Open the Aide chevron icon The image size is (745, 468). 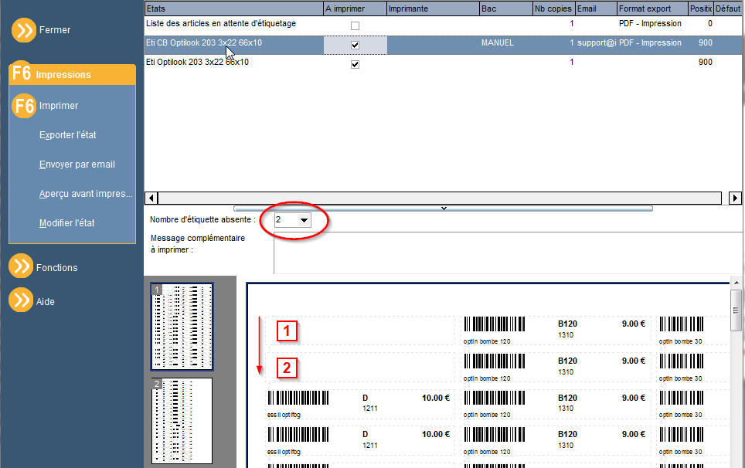pyautogui.click(x=21, y=300)
